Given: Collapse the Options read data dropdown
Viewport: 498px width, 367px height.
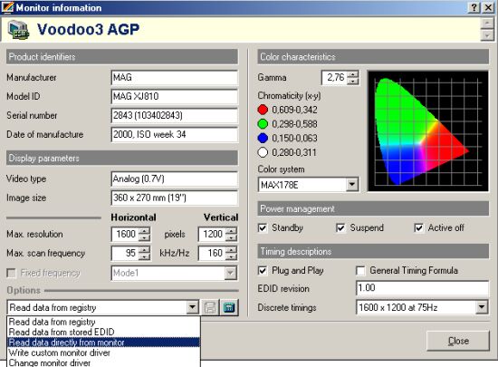Looking at the screenshot, I should click(192, 307).
